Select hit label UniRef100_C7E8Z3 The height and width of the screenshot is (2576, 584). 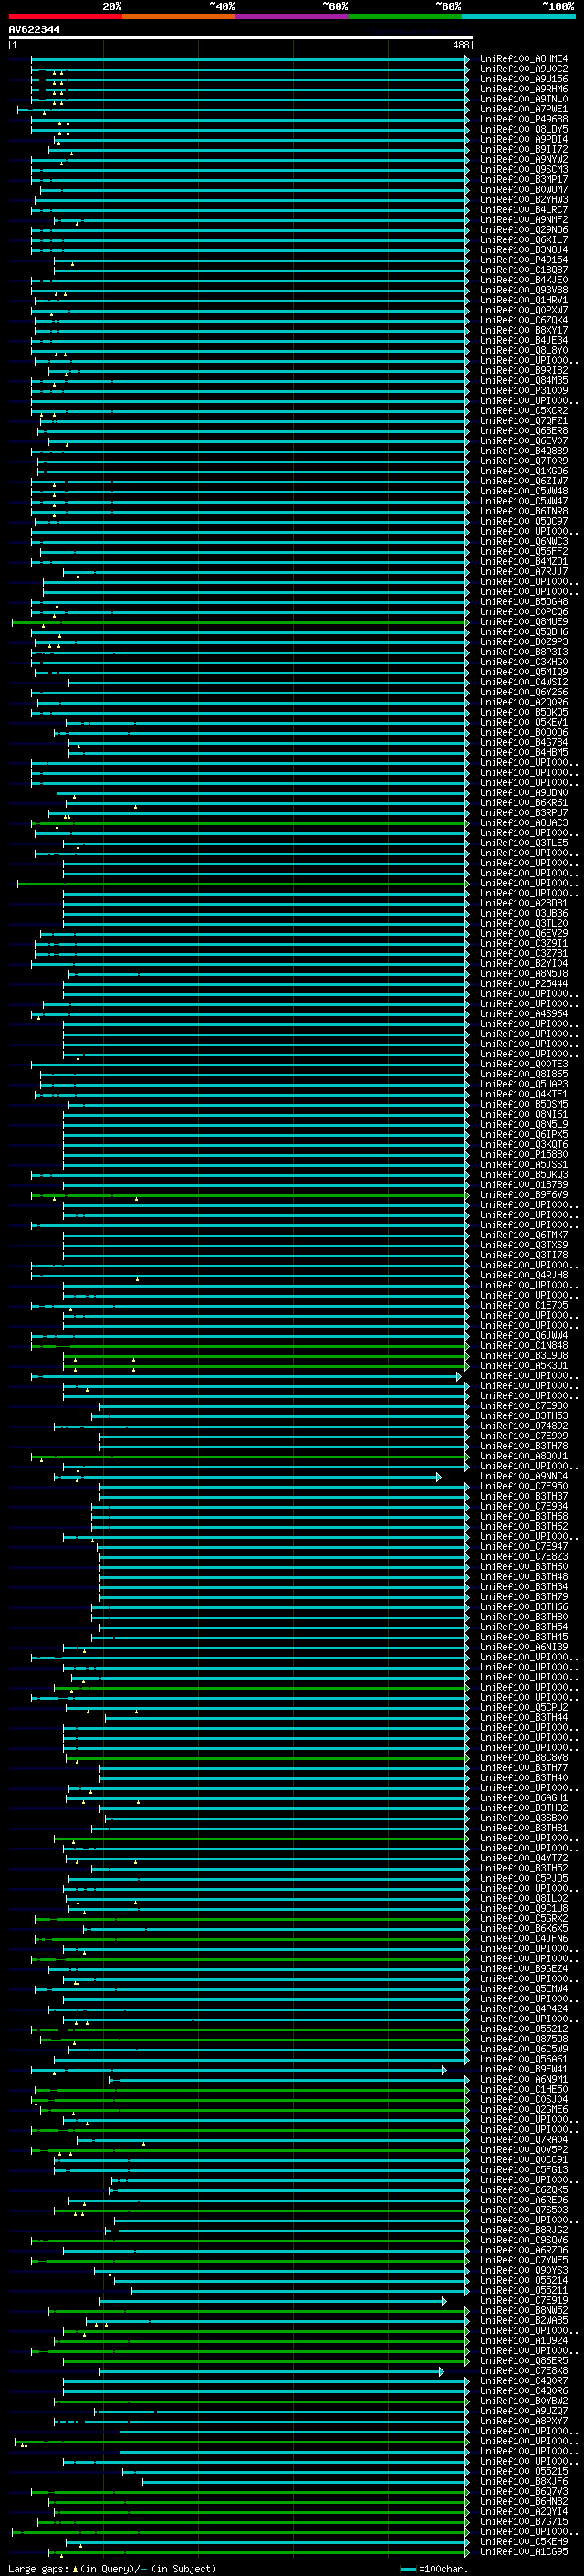[524, 1556]
